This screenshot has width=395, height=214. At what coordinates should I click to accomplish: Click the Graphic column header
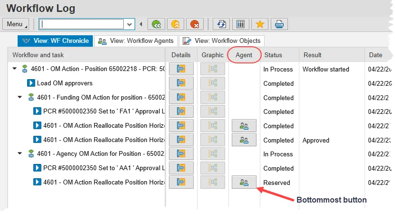213,55
